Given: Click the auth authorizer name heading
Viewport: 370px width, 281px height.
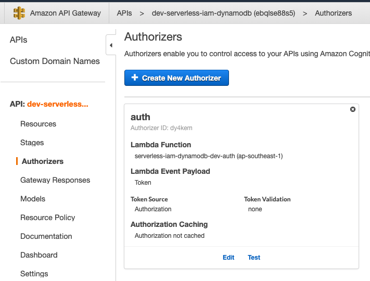Looking at the screenshot, I should pyautogui.click(x=141, y=117).
